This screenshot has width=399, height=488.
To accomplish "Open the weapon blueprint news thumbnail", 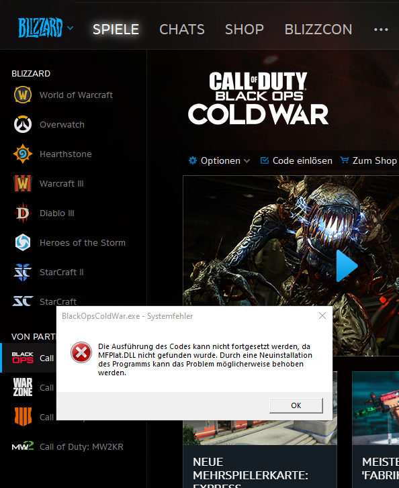I will [375, 407].
